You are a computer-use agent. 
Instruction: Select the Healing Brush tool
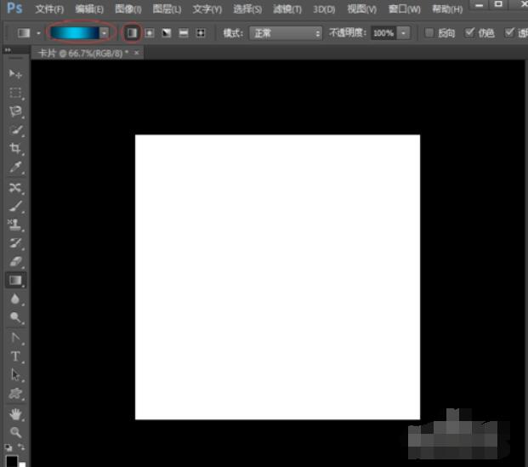click(x=15, y=187)
